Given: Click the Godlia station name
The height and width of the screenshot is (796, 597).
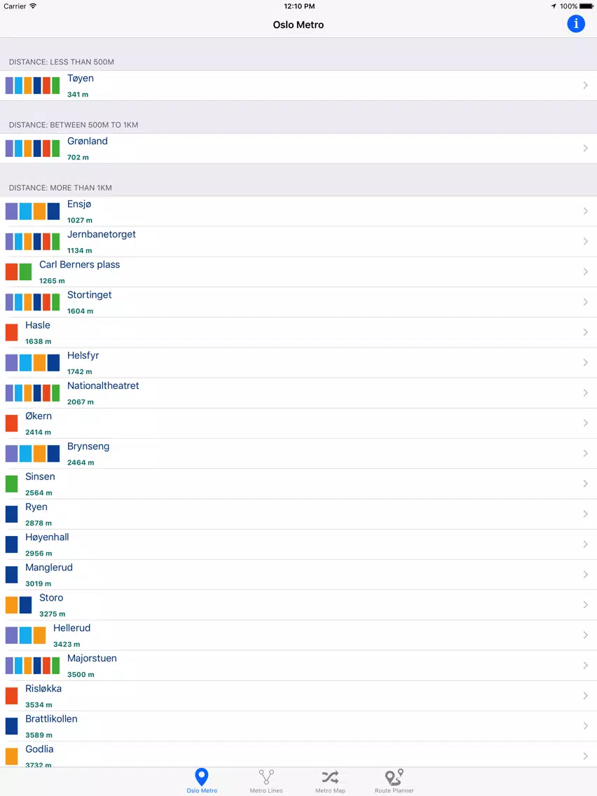Looking at the screenshot, I should pos(39,749).
